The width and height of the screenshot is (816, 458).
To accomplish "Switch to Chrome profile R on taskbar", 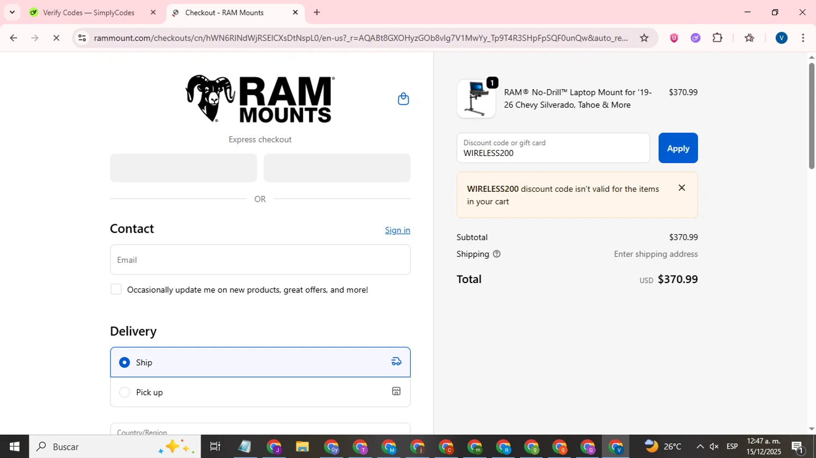I will (503, 447).
